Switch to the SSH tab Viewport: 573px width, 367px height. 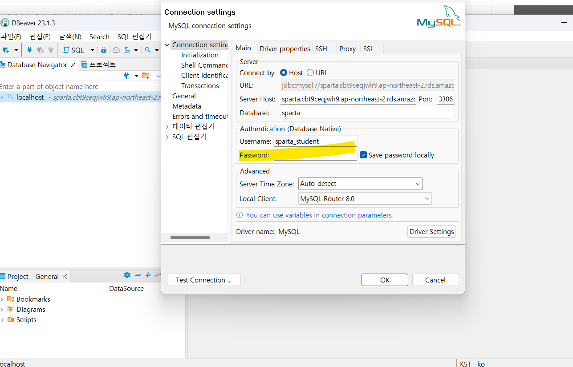pos(321,48)
